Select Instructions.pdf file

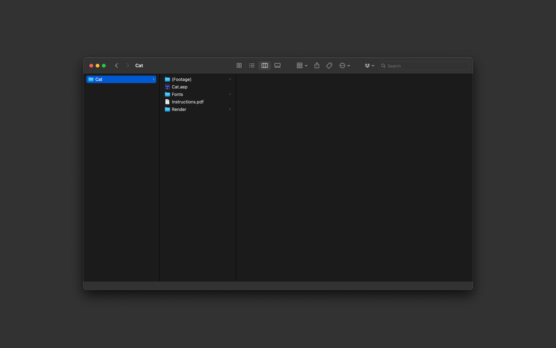pos(198,102)
